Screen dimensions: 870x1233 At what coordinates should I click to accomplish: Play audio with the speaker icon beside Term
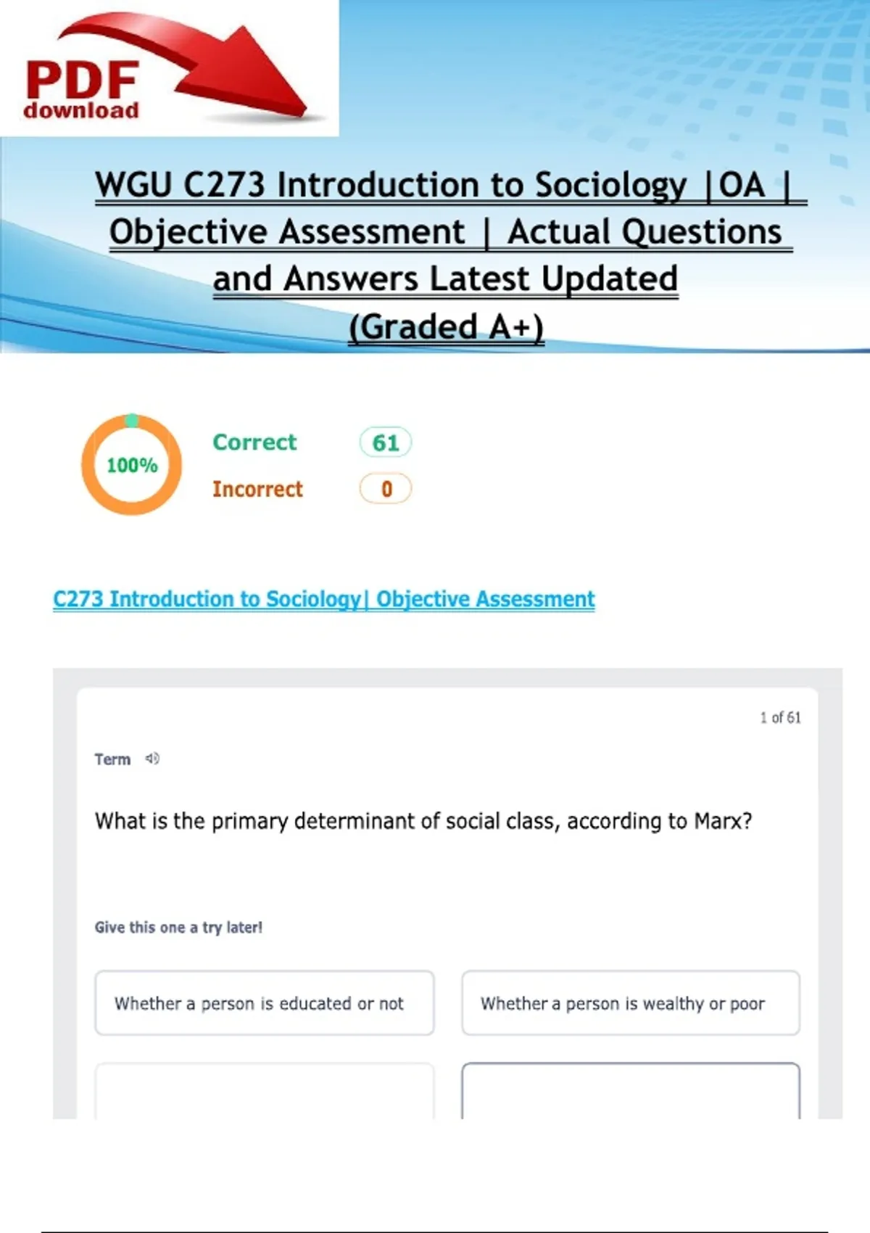pos(152,759)
